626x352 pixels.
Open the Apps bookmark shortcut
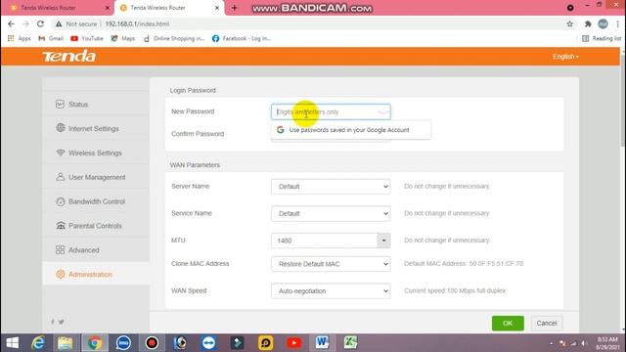click(x=20, y=38)
